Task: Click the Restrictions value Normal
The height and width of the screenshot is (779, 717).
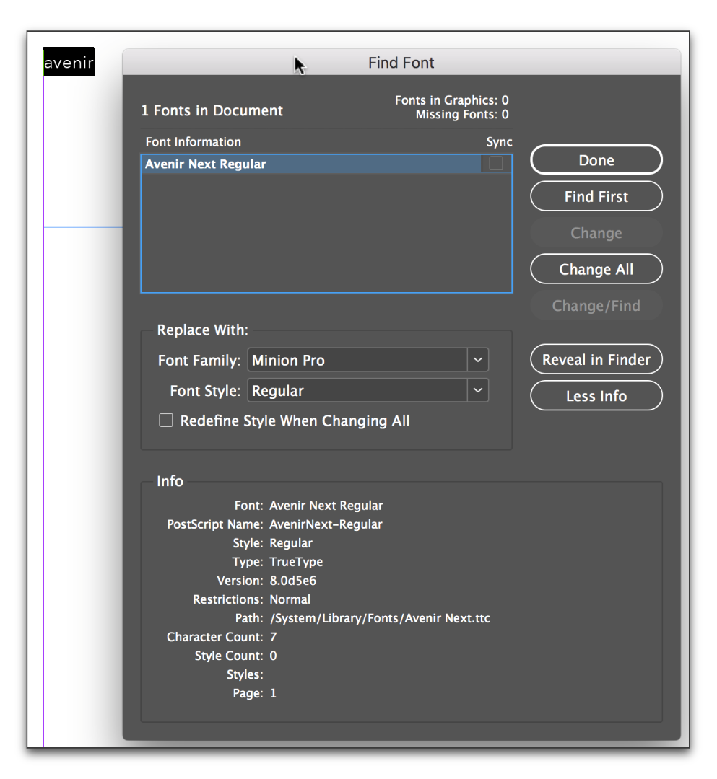Action: (x=290, y=599)
